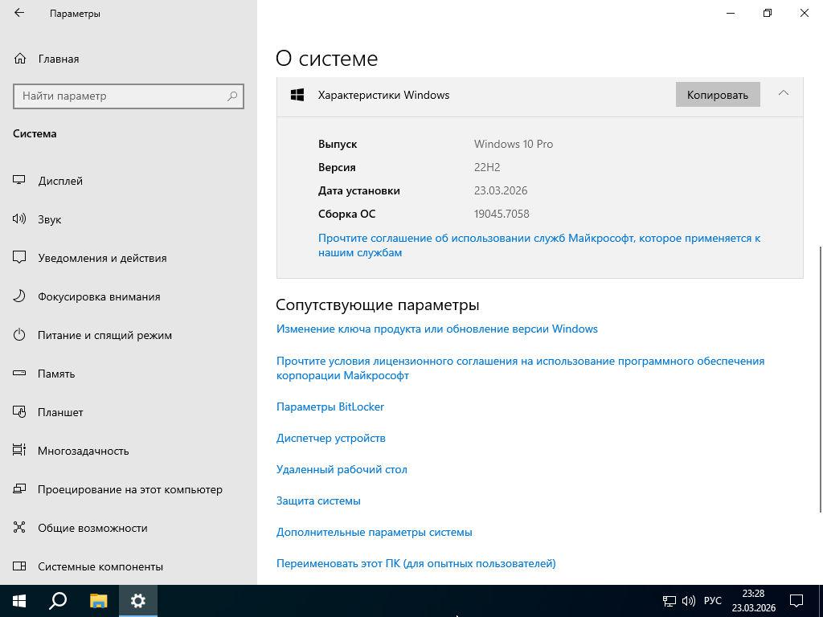Open Display (Дисплей) settings
This screenshot has width=823, height=617.
[x=60, y=181]
